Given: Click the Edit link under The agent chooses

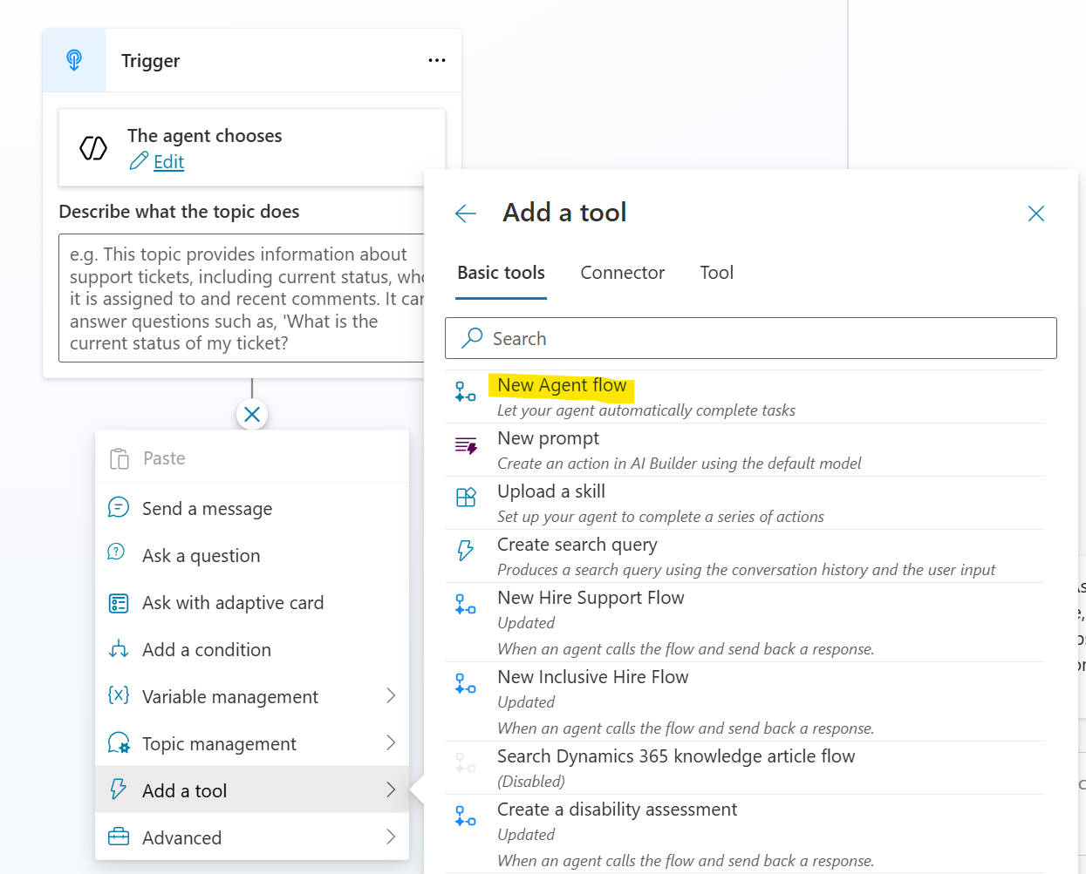Looking at the screenshot, I should (168, 162).
